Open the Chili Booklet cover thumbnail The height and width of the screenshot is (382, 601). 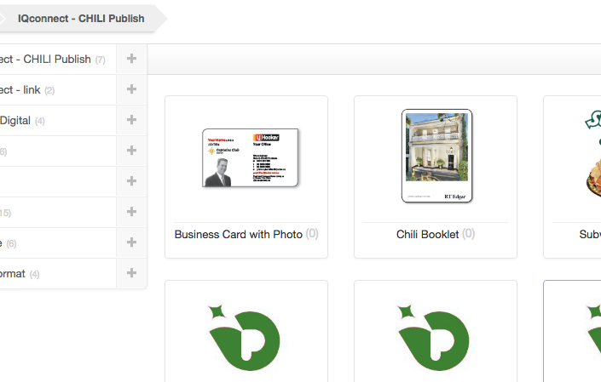437,156
